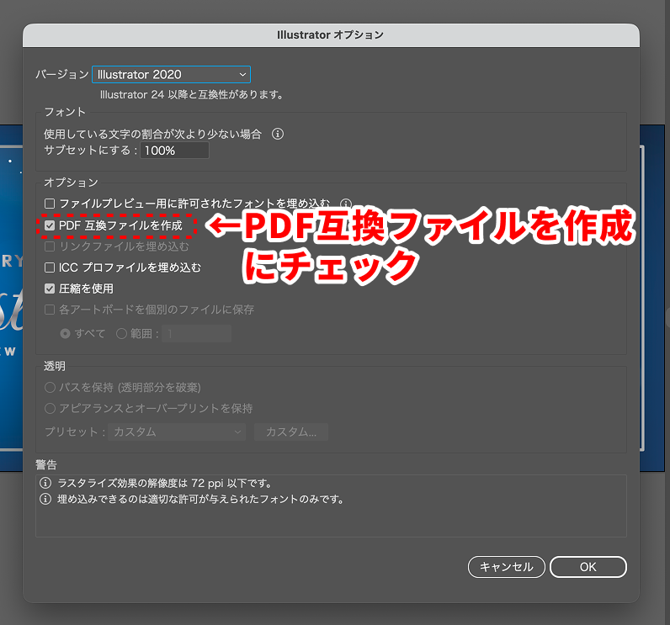Enable ファイルプレビュー用に許可されたフォントを埋め込む checkbox
Image resolution: width=670 pixels, height=625 pixels.
50,204
